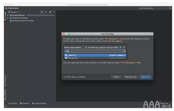Click the magnifier icon in the class search field
Viewport: 174px width, 111px height.
(66, 51)
